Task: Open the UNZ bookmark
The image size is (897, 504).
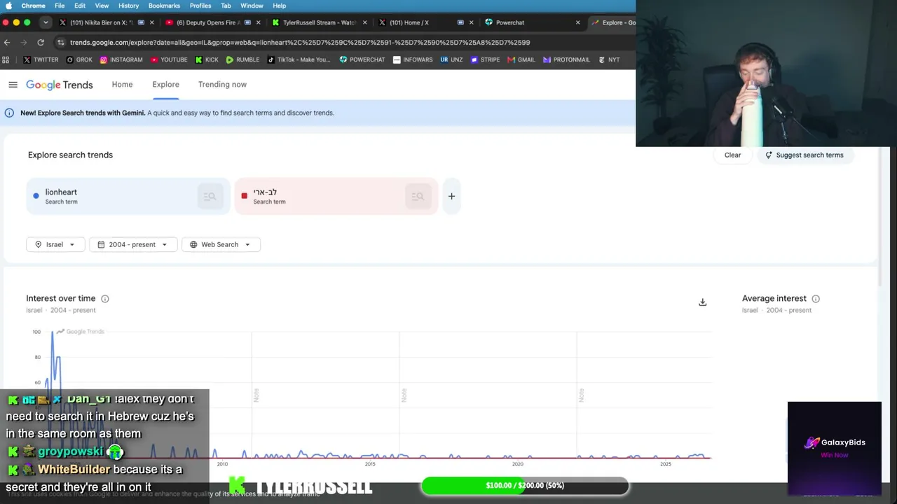Action: (x=451, y=59)
